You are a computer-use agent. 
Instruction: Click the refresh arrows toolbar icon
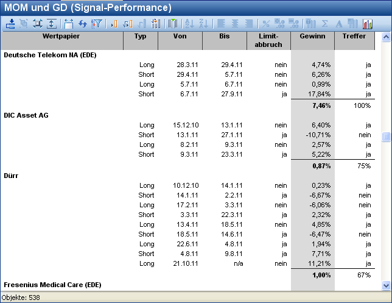click(x=83, y=24)
